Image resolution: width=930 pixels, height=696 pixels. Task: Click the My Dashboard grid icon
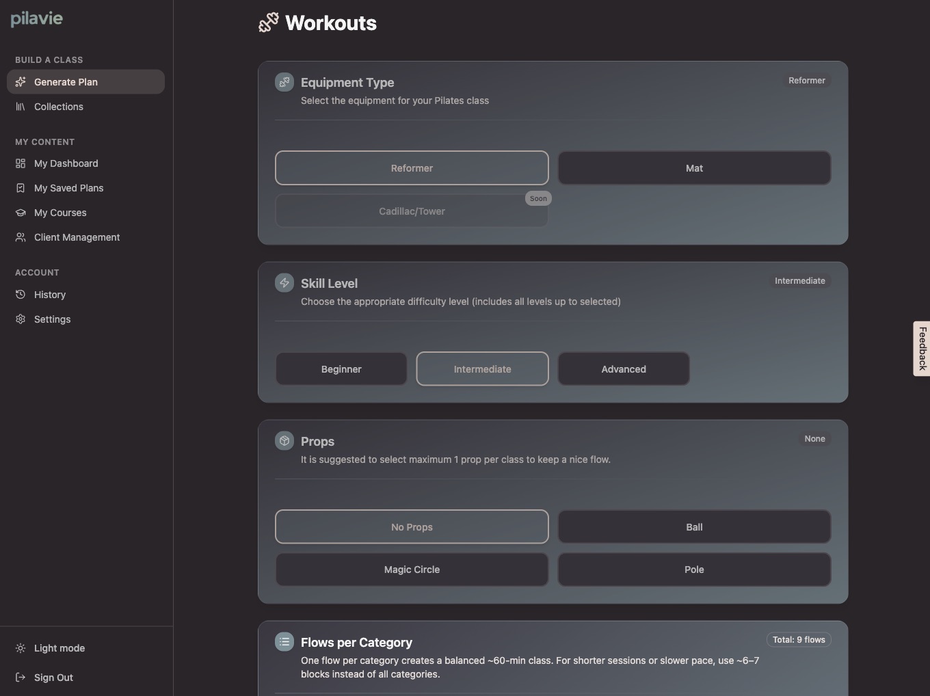pos(21,163)
